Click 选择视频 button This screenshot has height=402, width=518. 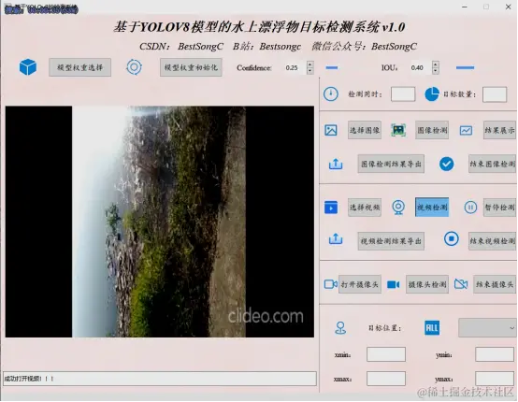click(x=365, y=208)
